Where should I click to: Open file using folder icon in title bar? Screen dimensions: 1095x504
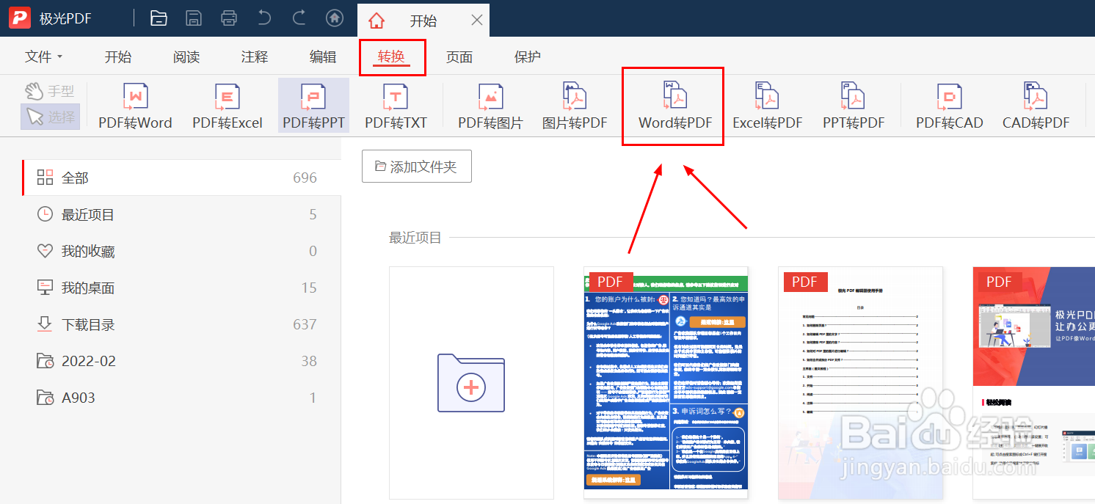tap(159, 18)
